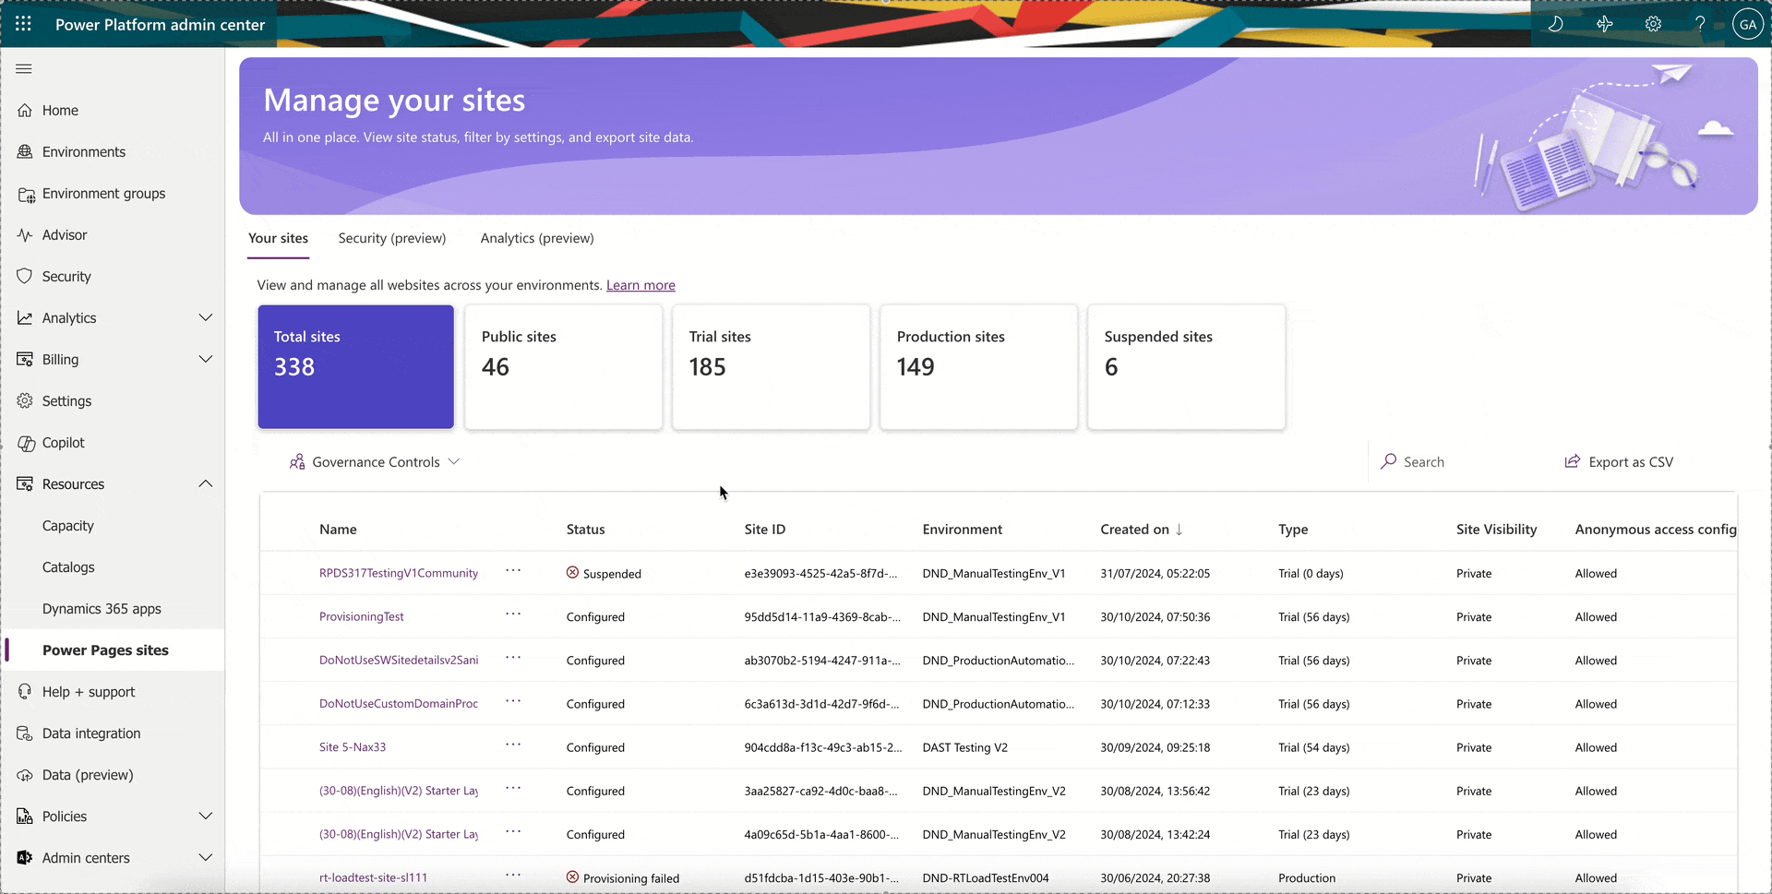Open Advisor from the sidebar
The width and height of the screenshot is (1772, 894).
tap(64, 234)
